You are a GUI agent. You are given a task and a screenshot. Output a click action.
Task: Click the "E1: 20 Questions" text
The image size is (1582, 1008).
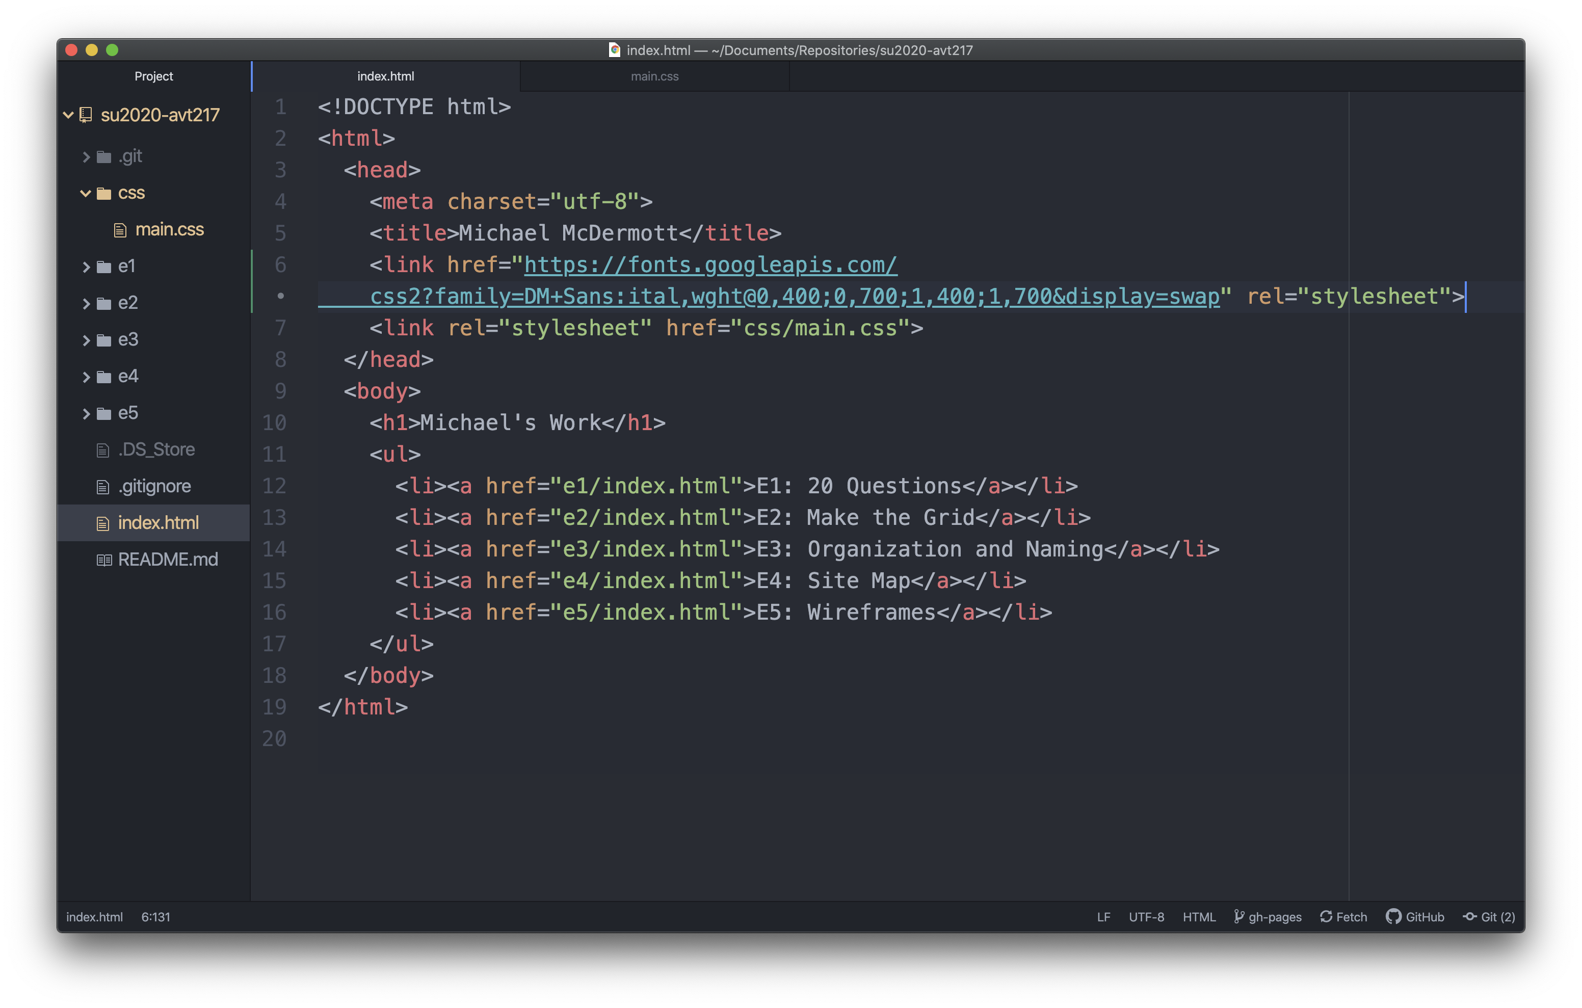(x=859, y=486)
